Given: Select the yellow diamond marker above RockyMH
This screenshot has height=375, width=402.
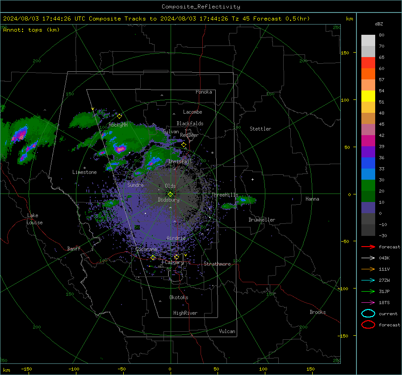Looking at the screenshot, I should pos(119,116).
